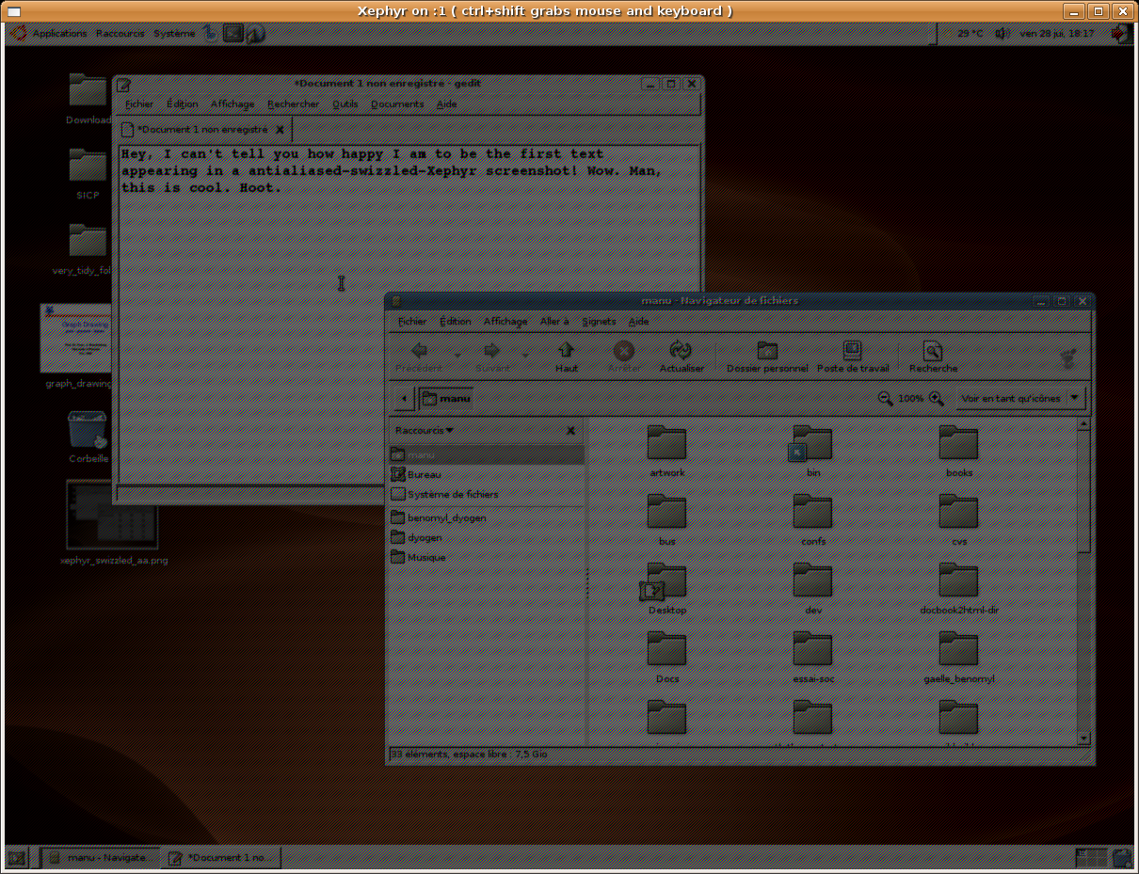Open the 'Voir en tant qu'icônes' dropdown
The width and height of the screenshot is (1139, 874).
tap(1020, 399)
